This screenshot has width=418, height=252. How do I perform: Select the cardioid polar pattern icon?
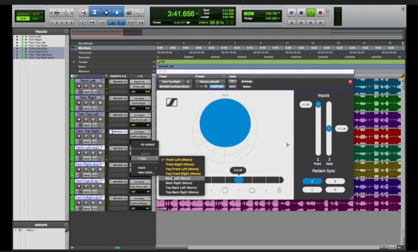tap(252, 190)
